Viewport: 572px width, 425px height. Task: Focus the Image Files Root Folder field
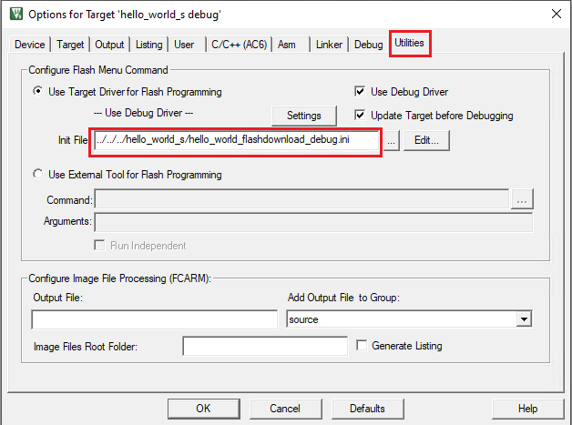point(265,346)
